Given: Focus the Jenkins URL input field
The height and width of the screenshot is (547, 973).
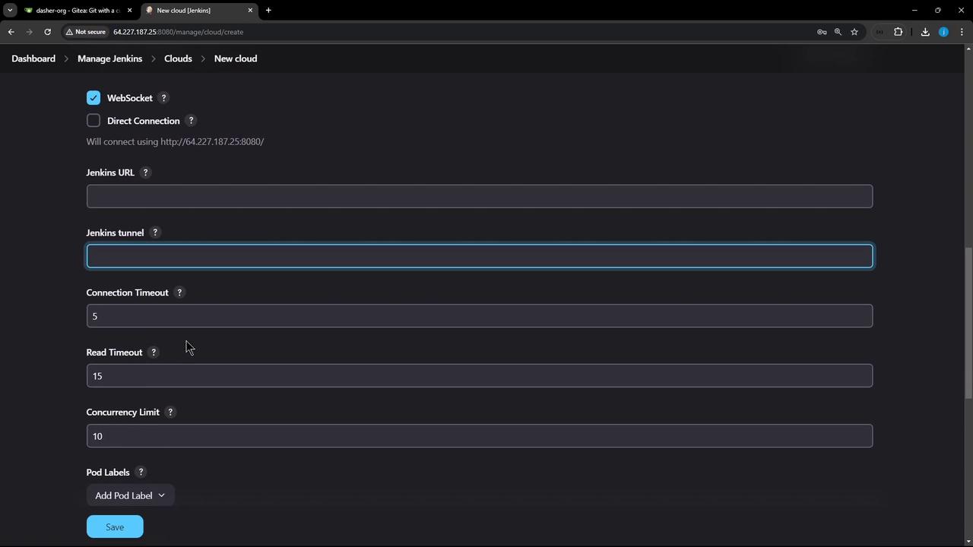Looking at the screenshot, I should click(x=480, y=196).
